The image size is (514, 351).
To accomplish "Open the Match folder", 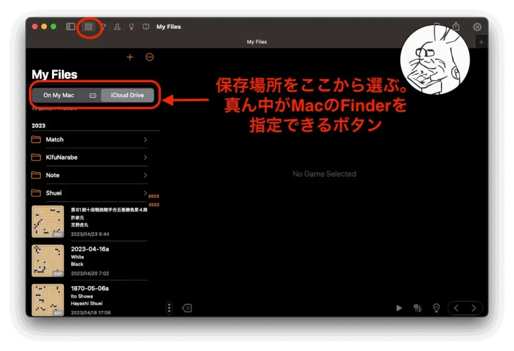I will [89, 139].
